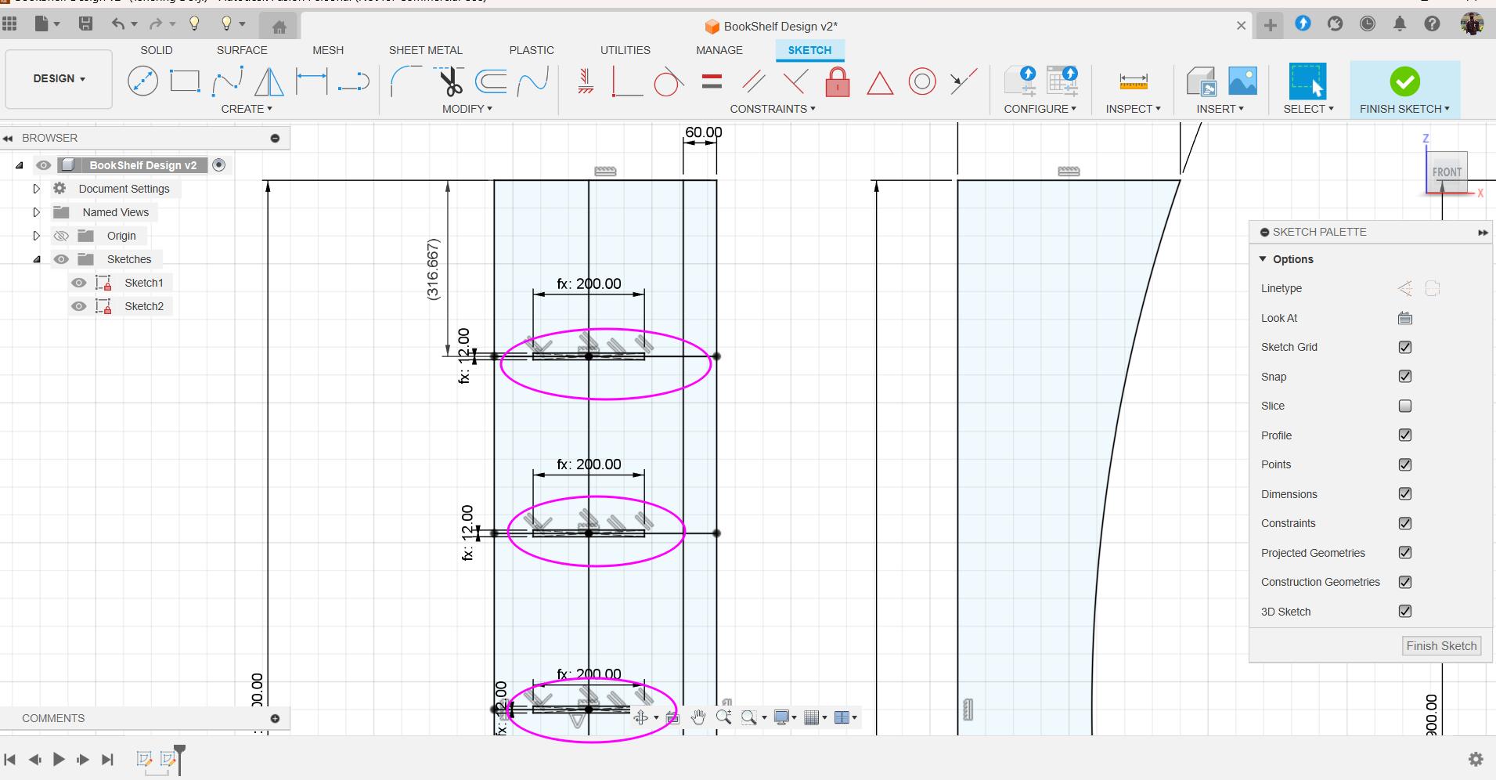Disable the Sketch Grid checkbox

tap(1405, 347)
